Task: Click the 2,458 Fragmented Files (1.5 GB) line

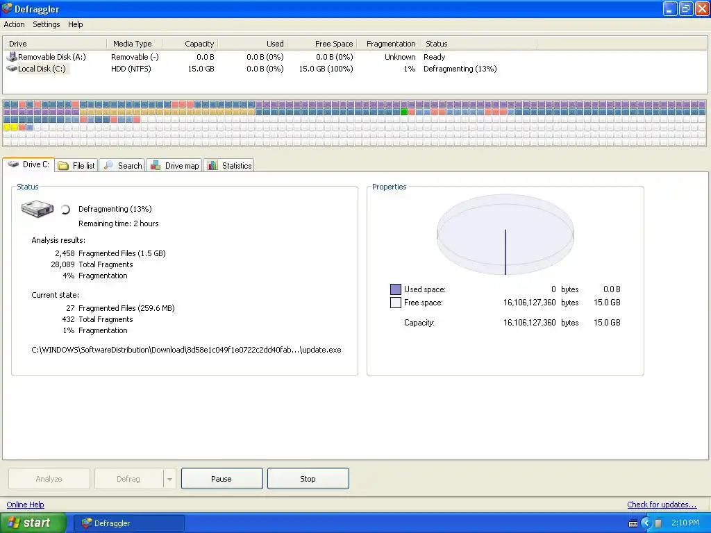Action: pyautogui.click(x=110, y=253)
